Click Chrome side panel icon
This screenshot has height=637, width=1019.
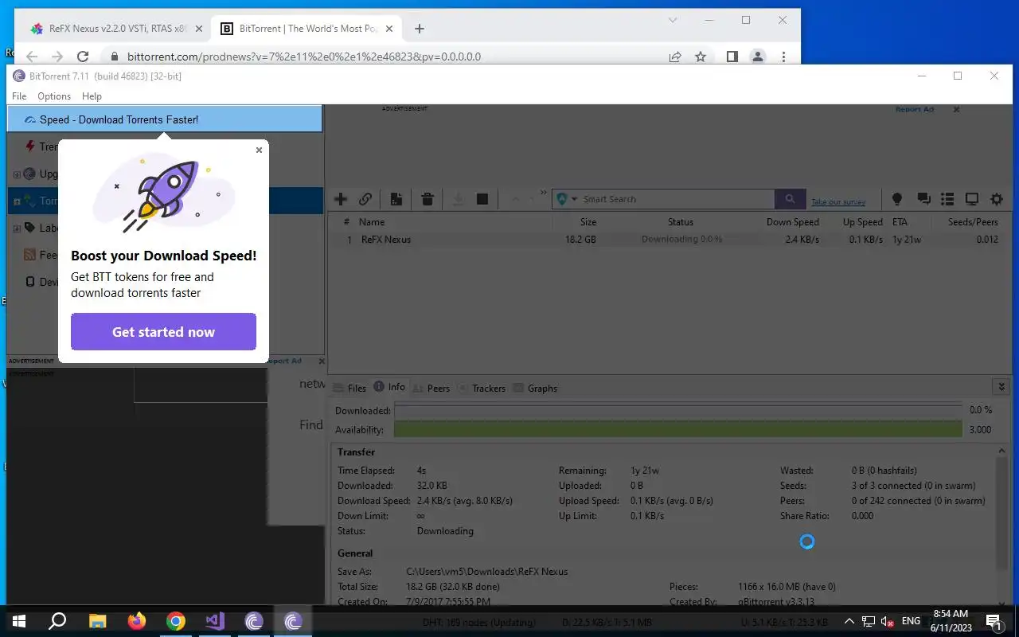(x=732, y=57)
